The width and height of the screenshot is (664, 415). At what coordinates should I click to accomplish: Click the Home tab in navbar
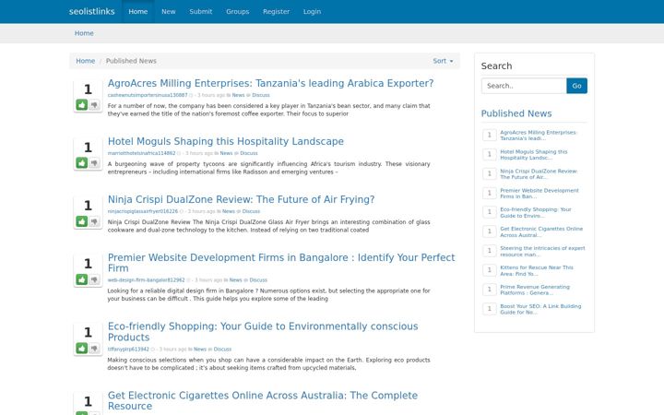pos(138,11)
